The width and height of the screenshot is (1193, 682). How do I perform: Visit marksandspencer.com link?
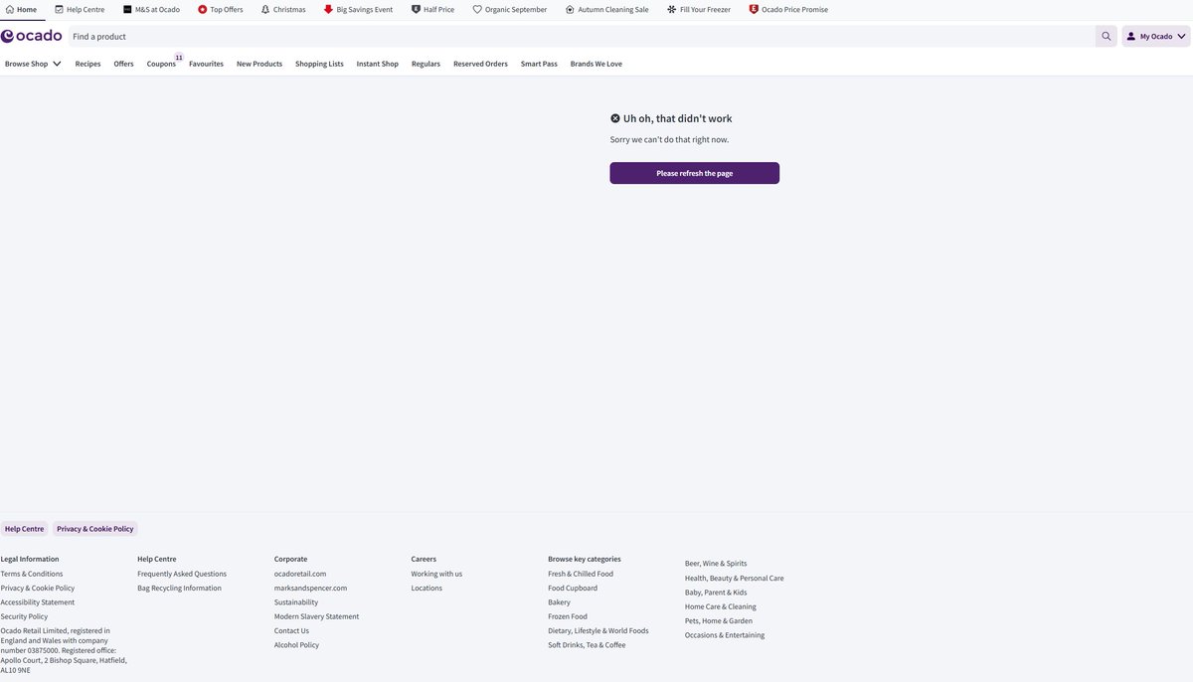(310, 588)
